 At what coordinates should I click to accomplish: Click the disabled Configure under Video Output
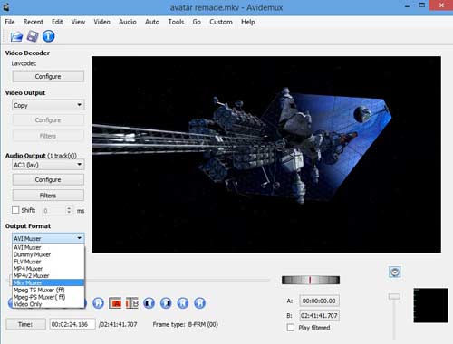tap(48, 120)
